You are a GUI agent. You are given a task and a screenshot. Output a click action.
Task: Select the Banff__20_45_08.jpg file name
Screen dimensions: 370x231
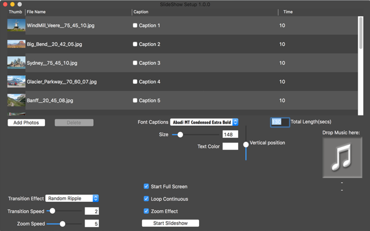point(50,101)
